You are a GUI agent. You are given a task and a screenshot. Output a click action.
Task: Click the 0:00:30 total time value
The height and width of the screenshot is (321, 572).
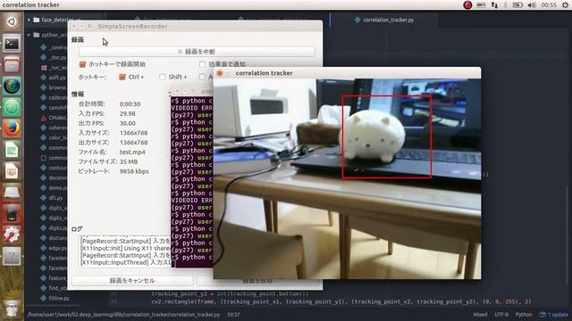(130, 103)
